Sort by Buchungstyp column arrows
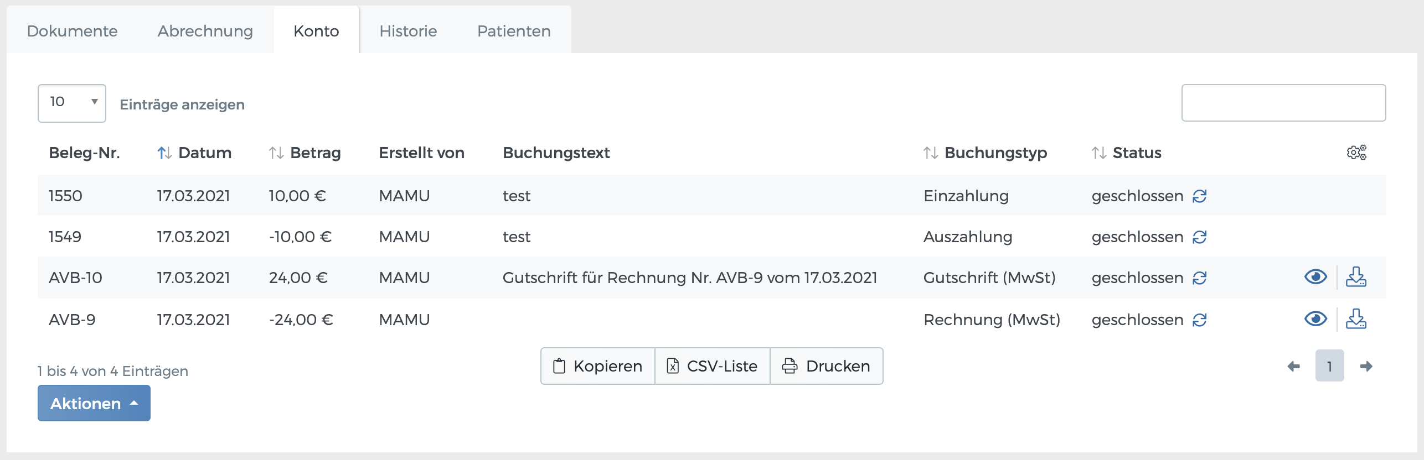 coord(931,153)
